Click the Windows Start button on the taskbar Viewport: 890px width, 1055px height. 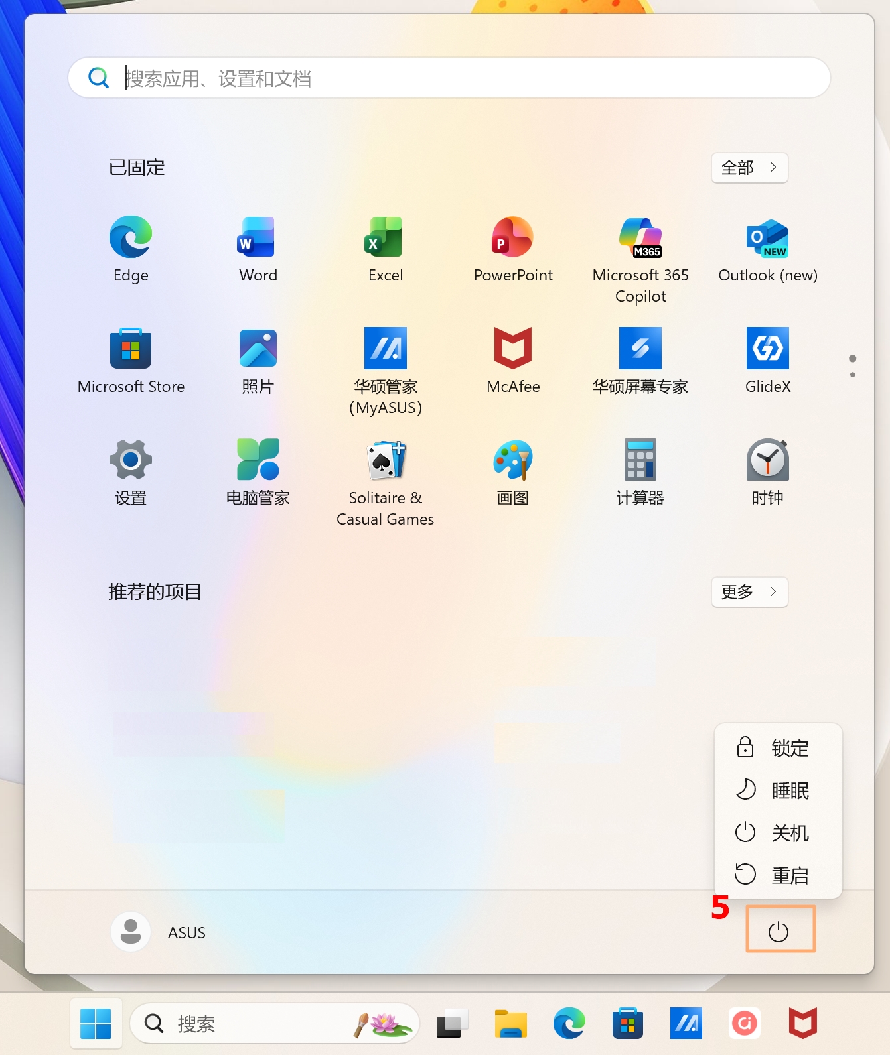pos(96,1024)
